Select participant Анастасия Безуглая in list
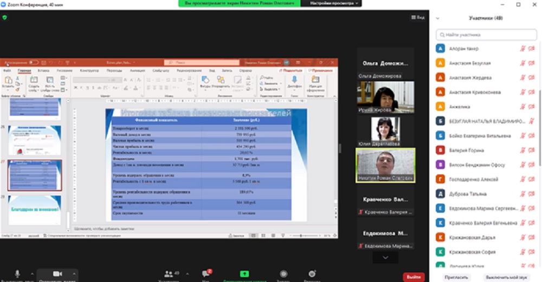Screen dimensions: 542x282 coord(470,63)
